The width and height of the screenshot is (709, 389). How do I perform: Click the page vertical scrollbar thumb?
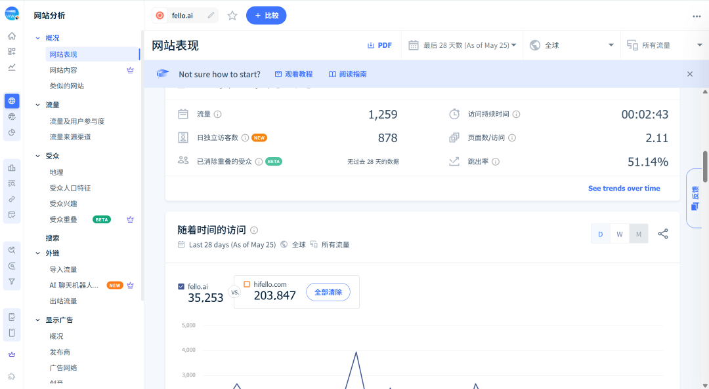[705, 166]
